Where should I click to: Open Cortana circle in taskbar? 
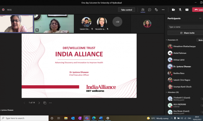pyautogui.click(x=52, y=118)
